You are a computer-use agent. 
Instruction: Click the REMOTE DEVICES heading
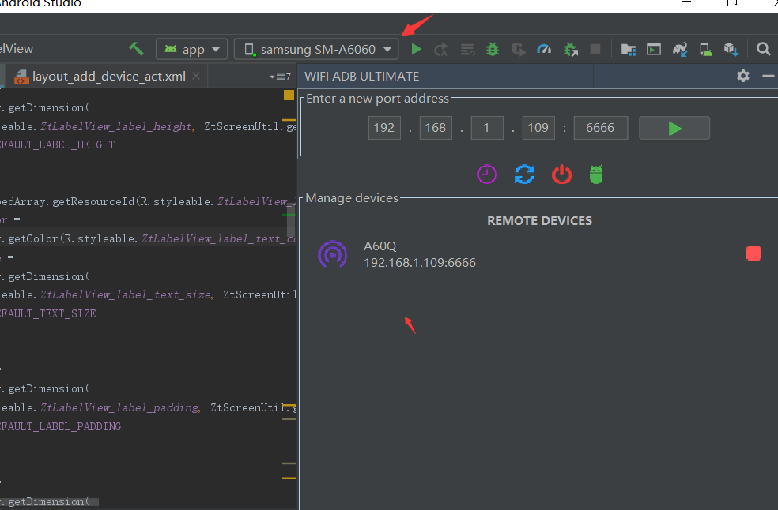pos(539,220)
